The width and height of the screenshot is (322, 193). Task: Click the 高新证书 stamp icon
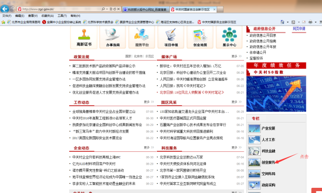pyautogui.click(x=84, y=35)
